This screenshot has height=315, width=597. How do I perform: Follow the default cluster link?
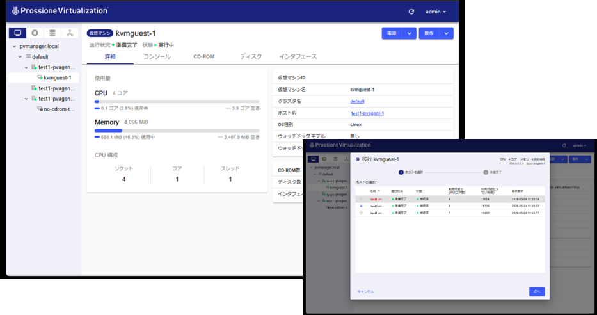(x=357, y=101)
